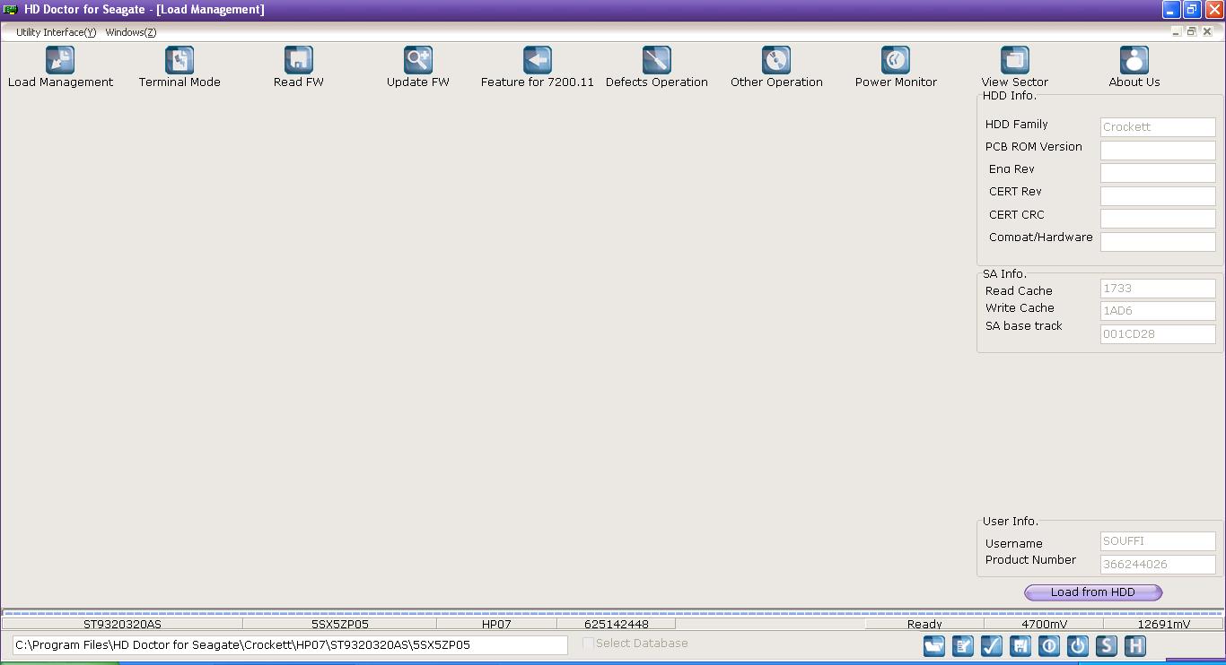Click the circled-bar power icon at bottom
This screenshot has height=665, width=1226.
point(1049,645)
